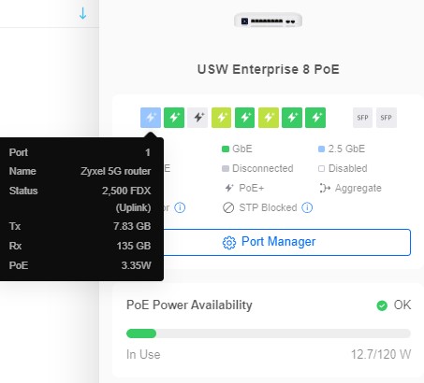Click port 4 lime-green PoE icon

click(x=221, y=118)
